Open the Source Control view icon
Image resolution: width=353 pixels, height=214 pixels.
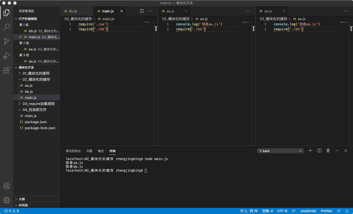pyautogui.click(x=7, y=41)
